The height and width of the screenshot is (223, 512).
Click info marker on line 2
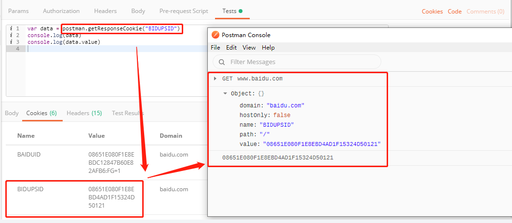click(11, 35)
